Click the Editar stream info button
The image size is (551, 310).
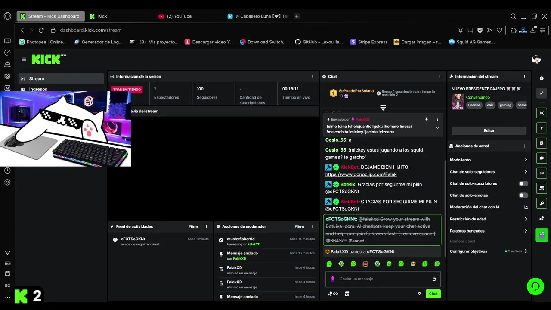point(489,130)
